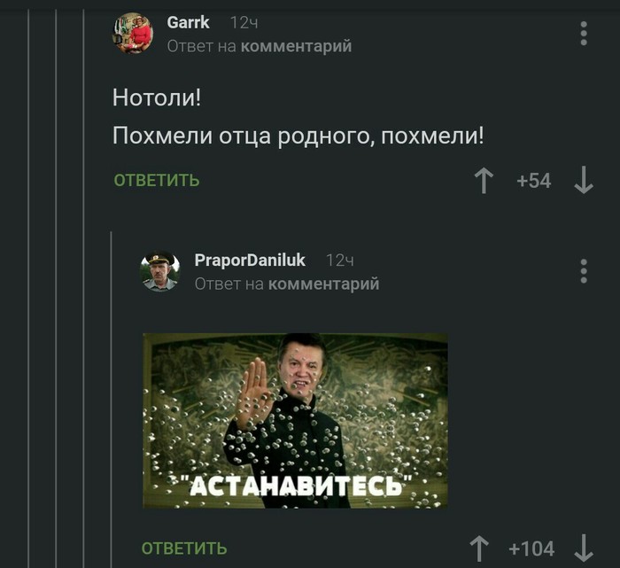Click the +54 rating on Garrk's comment
Viewport: 620px width, 568px height.
[534, 181]
